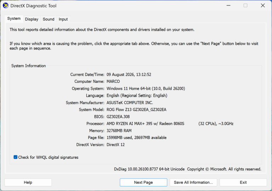Minimize the DirectX Diagnostic Tool window
Viewport: 272px width, 191px height.
click(228, 6)
